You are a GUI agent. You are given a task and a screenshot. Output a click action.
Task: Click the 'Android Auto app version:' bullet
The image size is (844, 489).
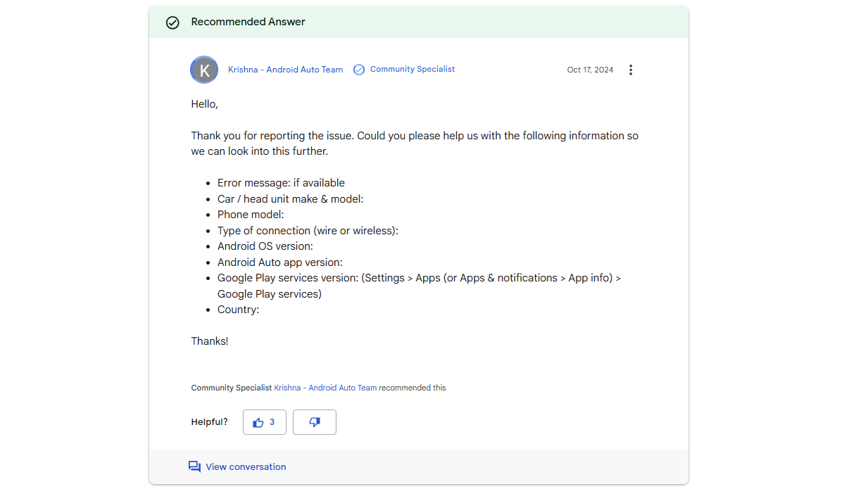tap(280, 262)
